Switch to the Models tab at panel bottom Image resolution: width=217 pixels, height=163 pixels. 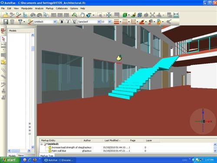[x=12, y=156]
